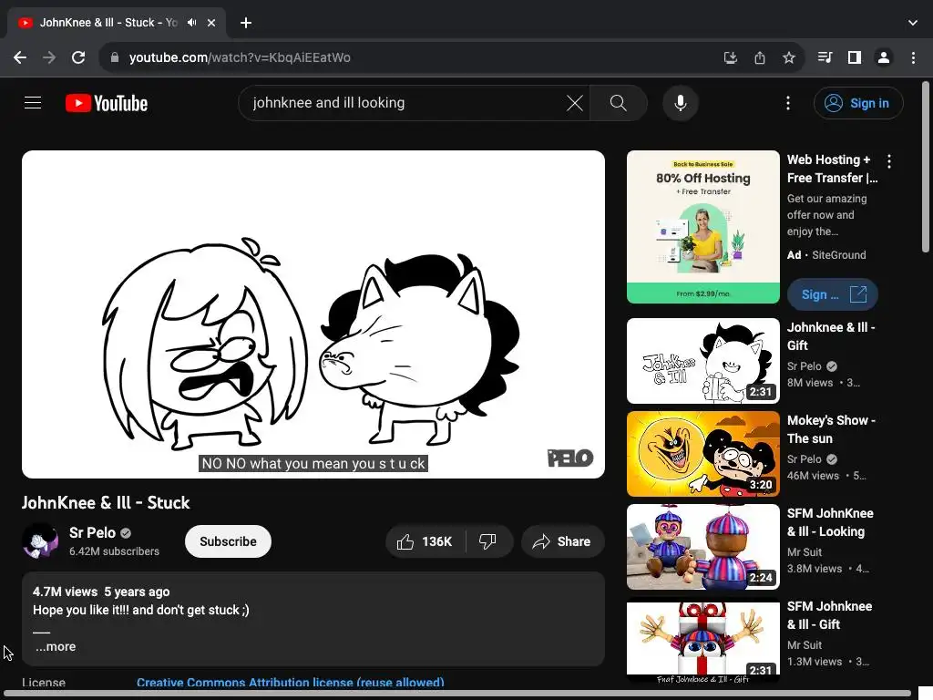The image size is (933, 700).
Task: Clear the search box with X
Action: click(x=574, y=103)
